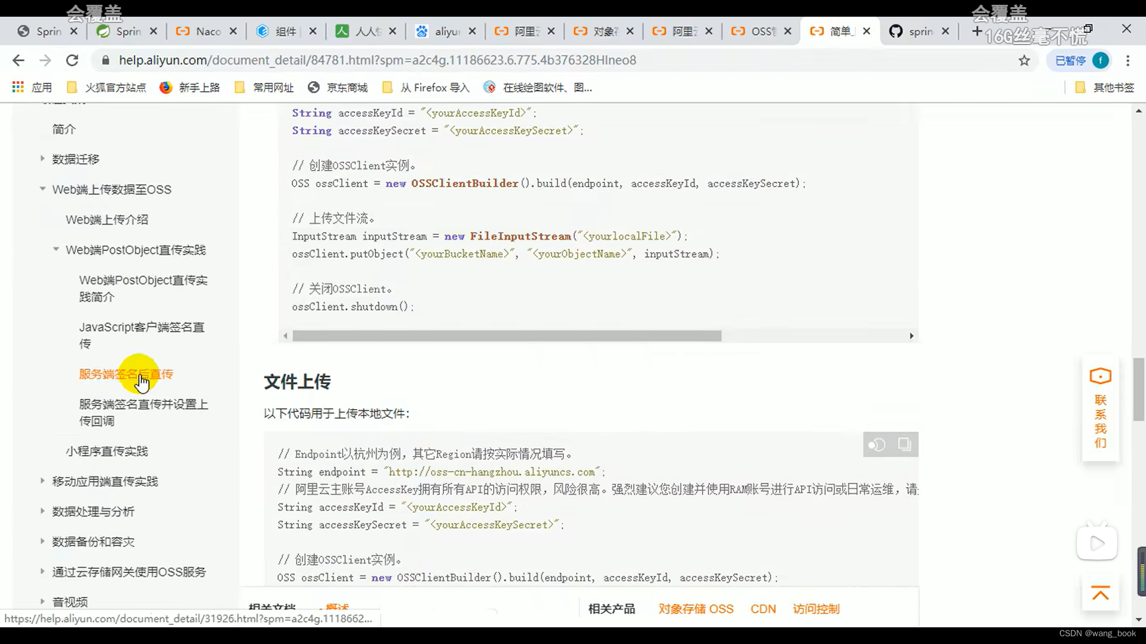Copy the file upload code block

904,444
